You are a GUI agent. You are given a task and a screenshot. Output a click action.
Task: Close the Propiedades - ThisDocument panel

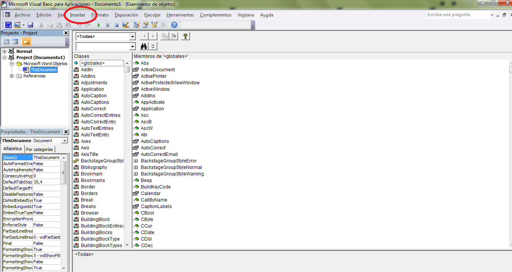(66, 132)
